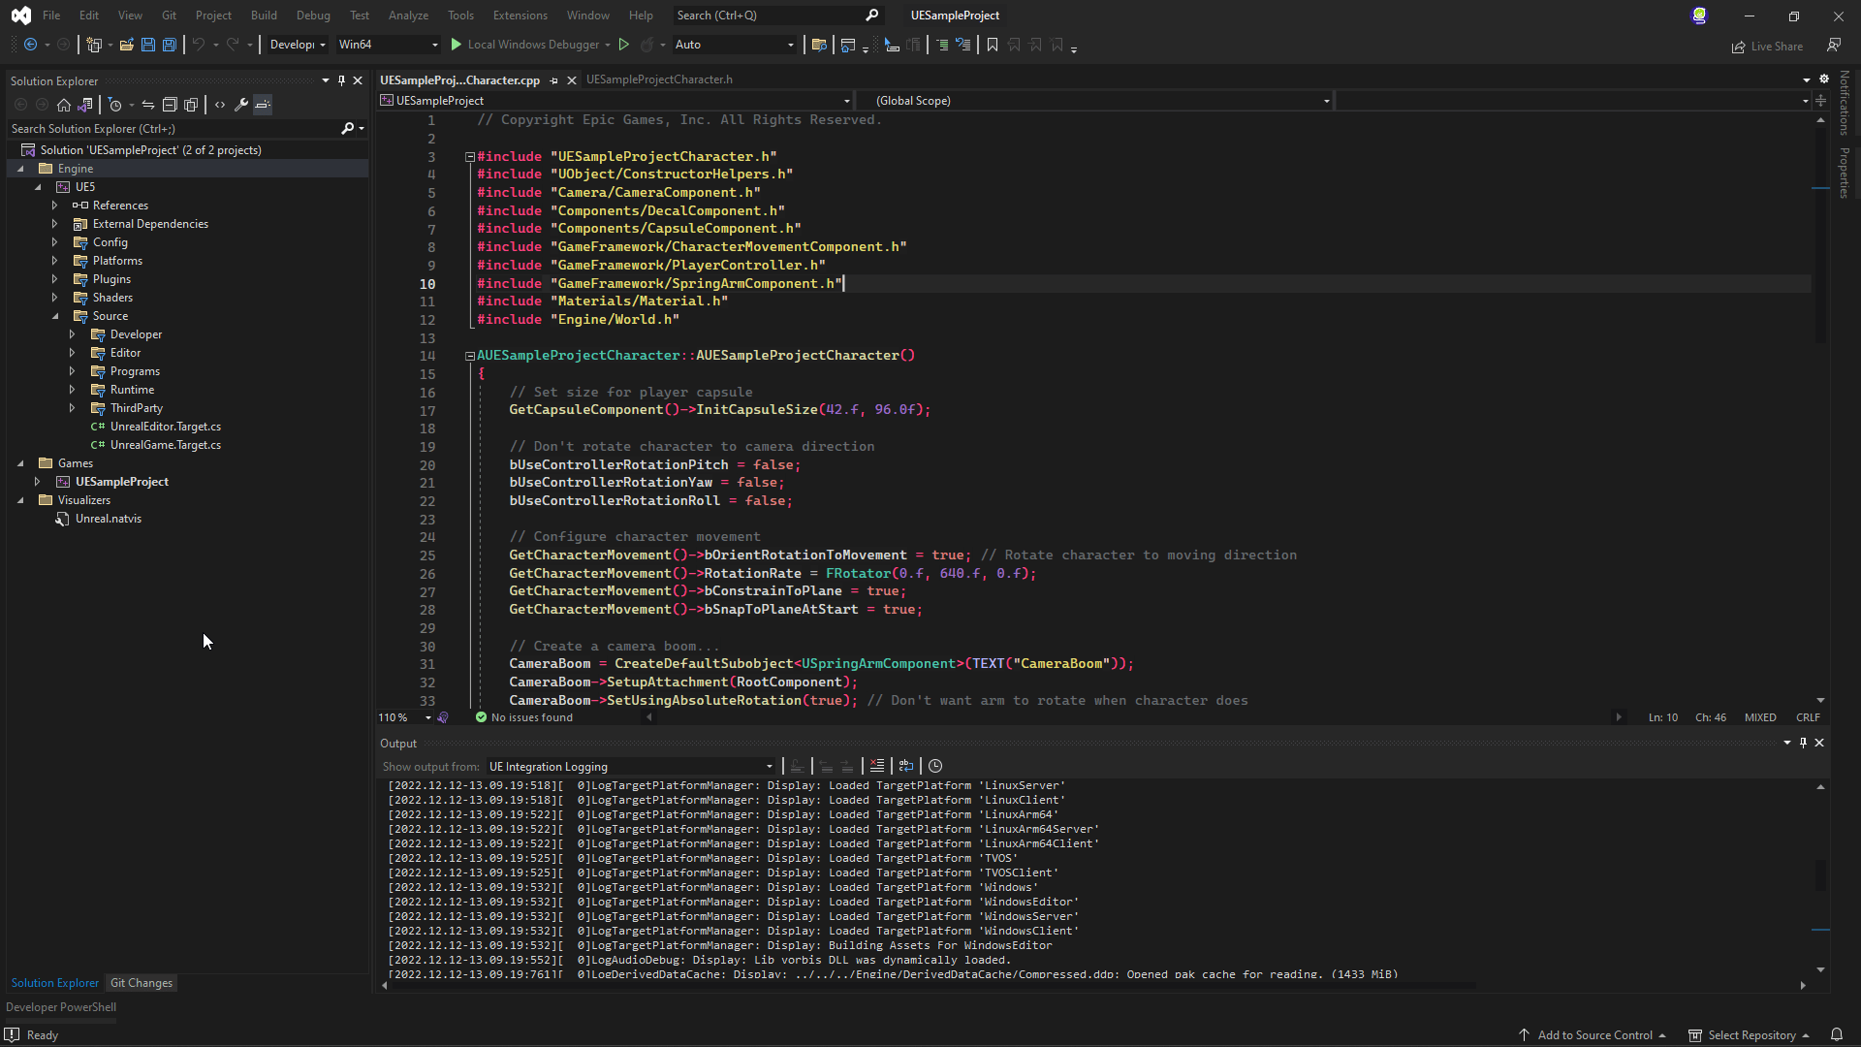This screenshot has width=1861, height=1047.
Task: Toggle timestamps in the Output panel
Action: [x=935, y=766]
